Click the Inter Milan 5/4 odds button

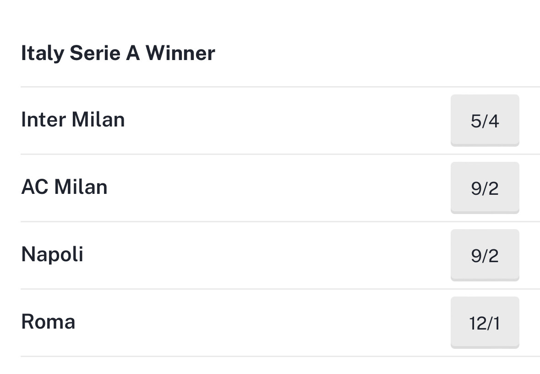[485, 121]
